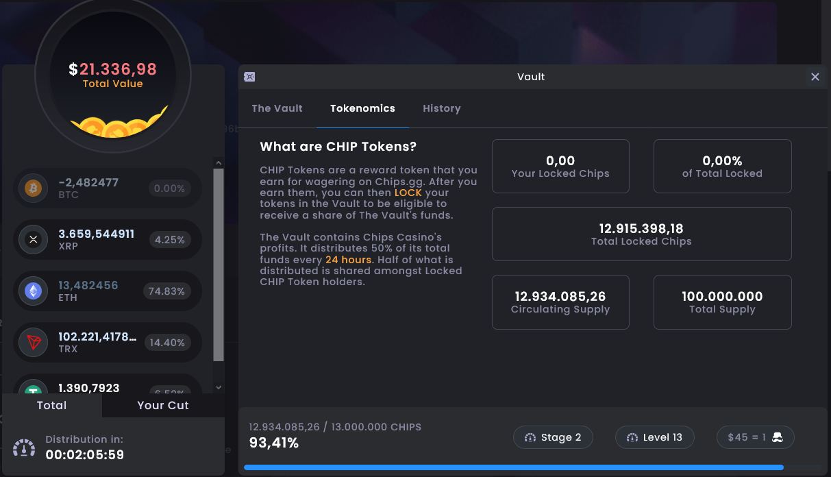Click the XRP coin icon
831x477 pixels.
click(33, 239)
